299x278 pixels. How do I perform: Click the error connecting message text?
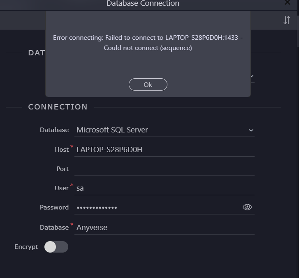point(148,43)
